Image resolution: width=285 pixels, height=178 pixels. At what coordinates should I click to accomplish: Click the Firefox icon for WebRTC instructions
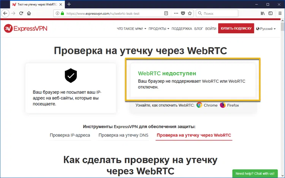223,105
